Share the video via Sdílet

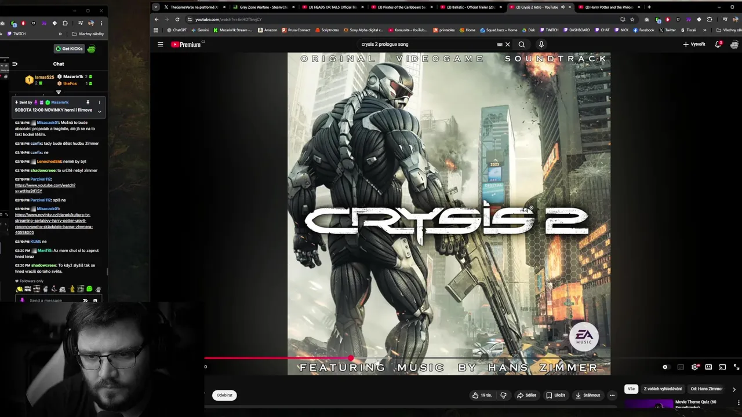(x=527, y=395)
